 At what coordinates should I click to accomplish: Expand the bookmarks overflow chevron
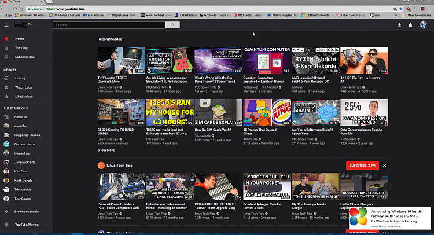(x=396, y=15)
